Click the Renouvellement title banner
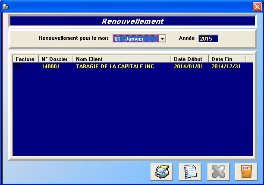The image size is (264, 185). (x=132, y=21)
